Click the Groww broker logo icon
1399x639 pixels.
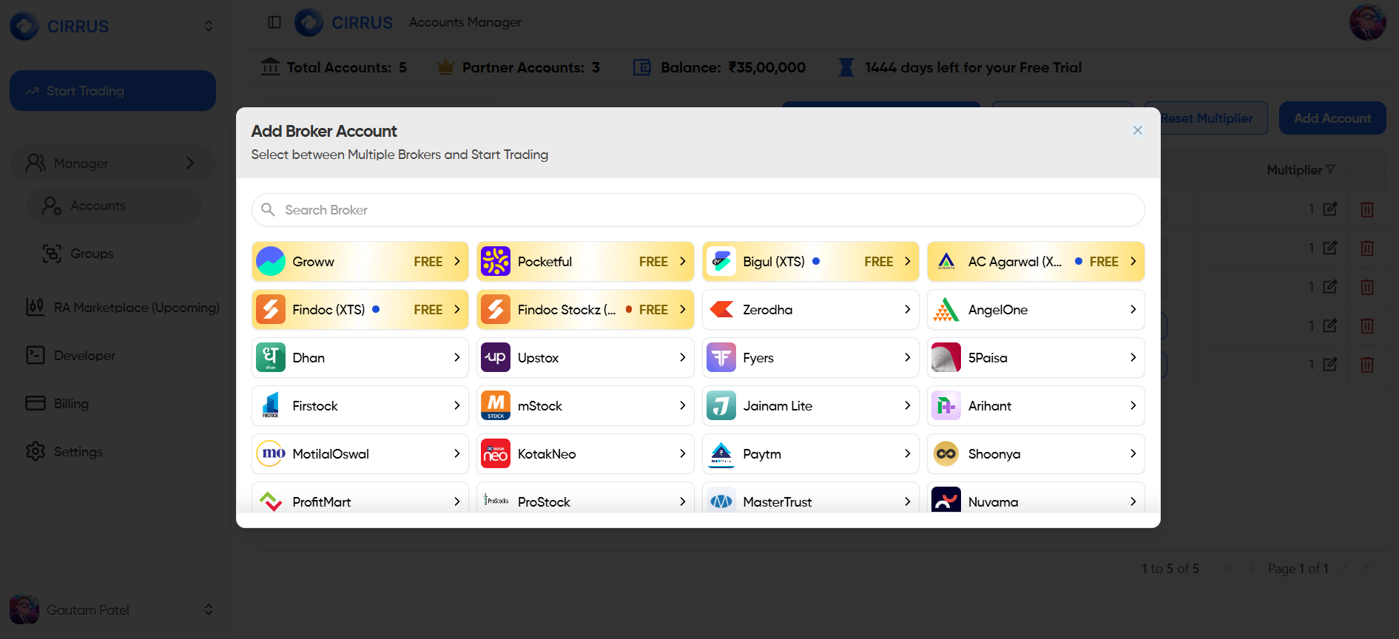[x=271, y=262]
